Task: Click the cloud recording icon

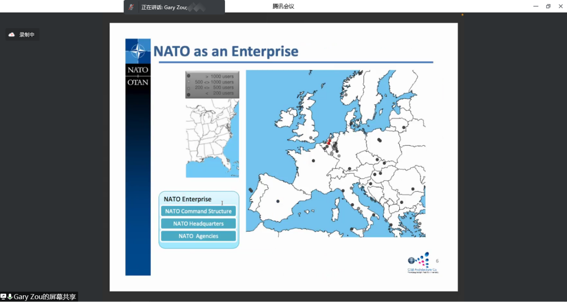Action: click(x=12, y=34)
